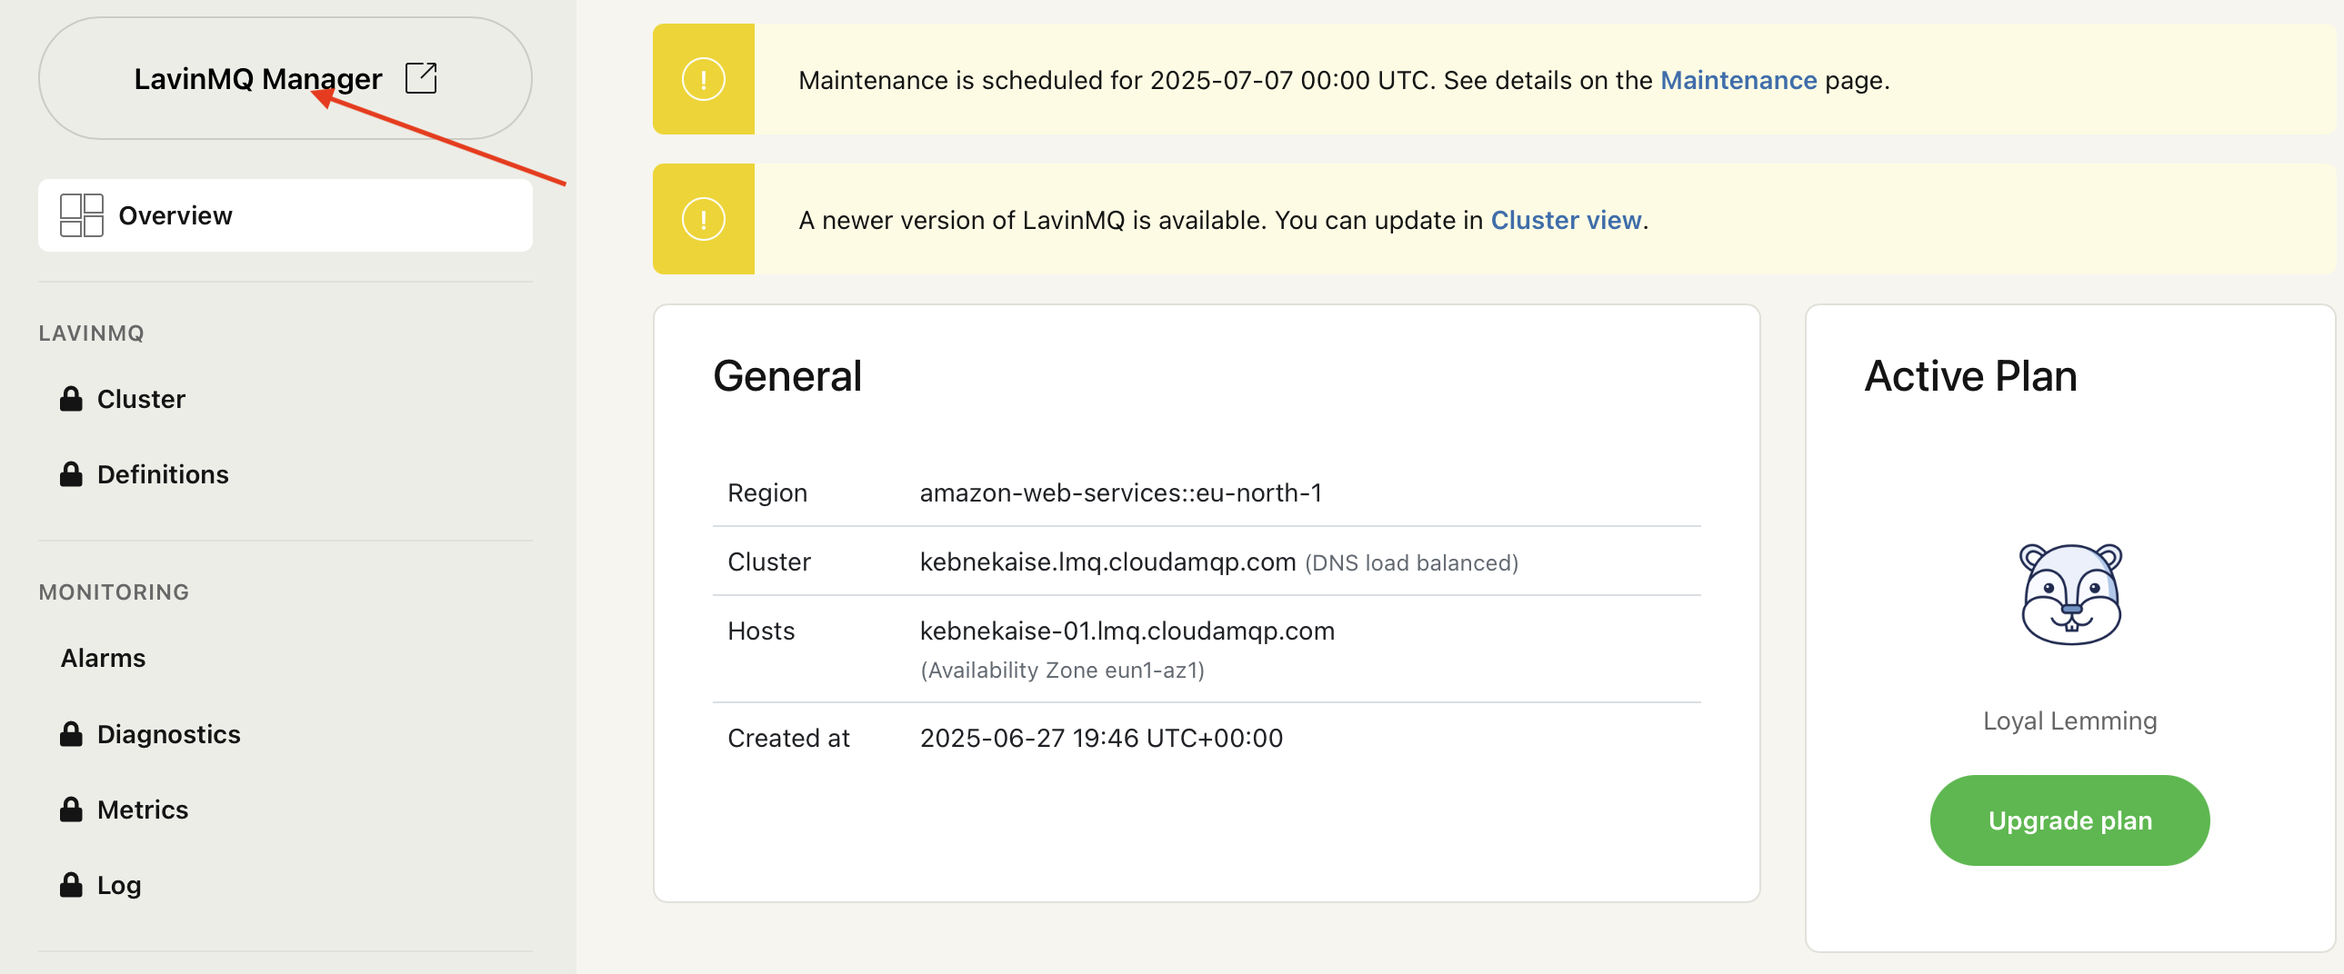Click cluster hostname kebnekaise.lmq.cloudamqp.com
The image size is (2344, 974).
1107,562
